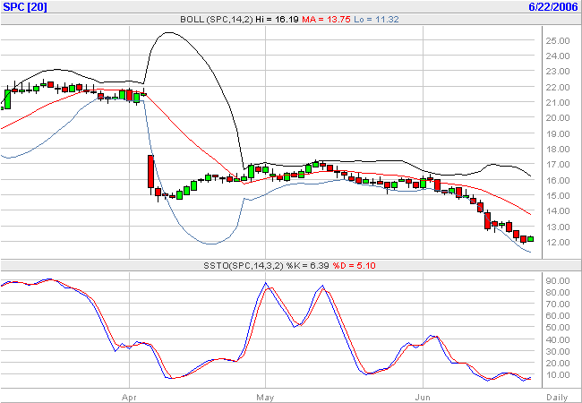Click the SPC [20] ticker title
Screen dimensions: 582x403
pyautogui.click(x=25, y=6)
